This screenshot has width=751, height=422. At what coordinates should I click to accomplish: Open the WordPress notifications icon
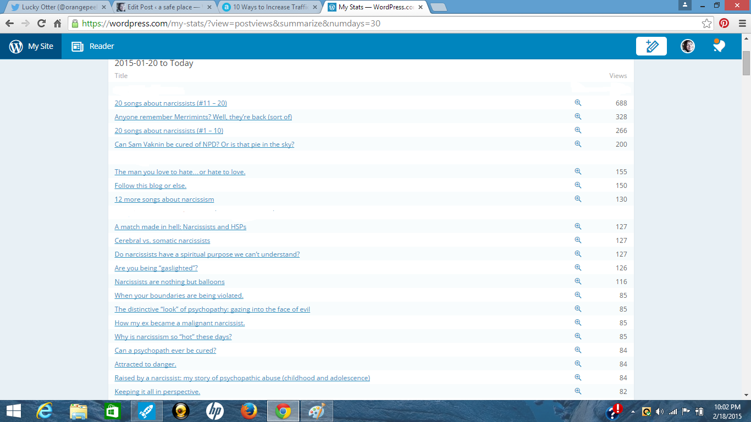pos(719,46)
